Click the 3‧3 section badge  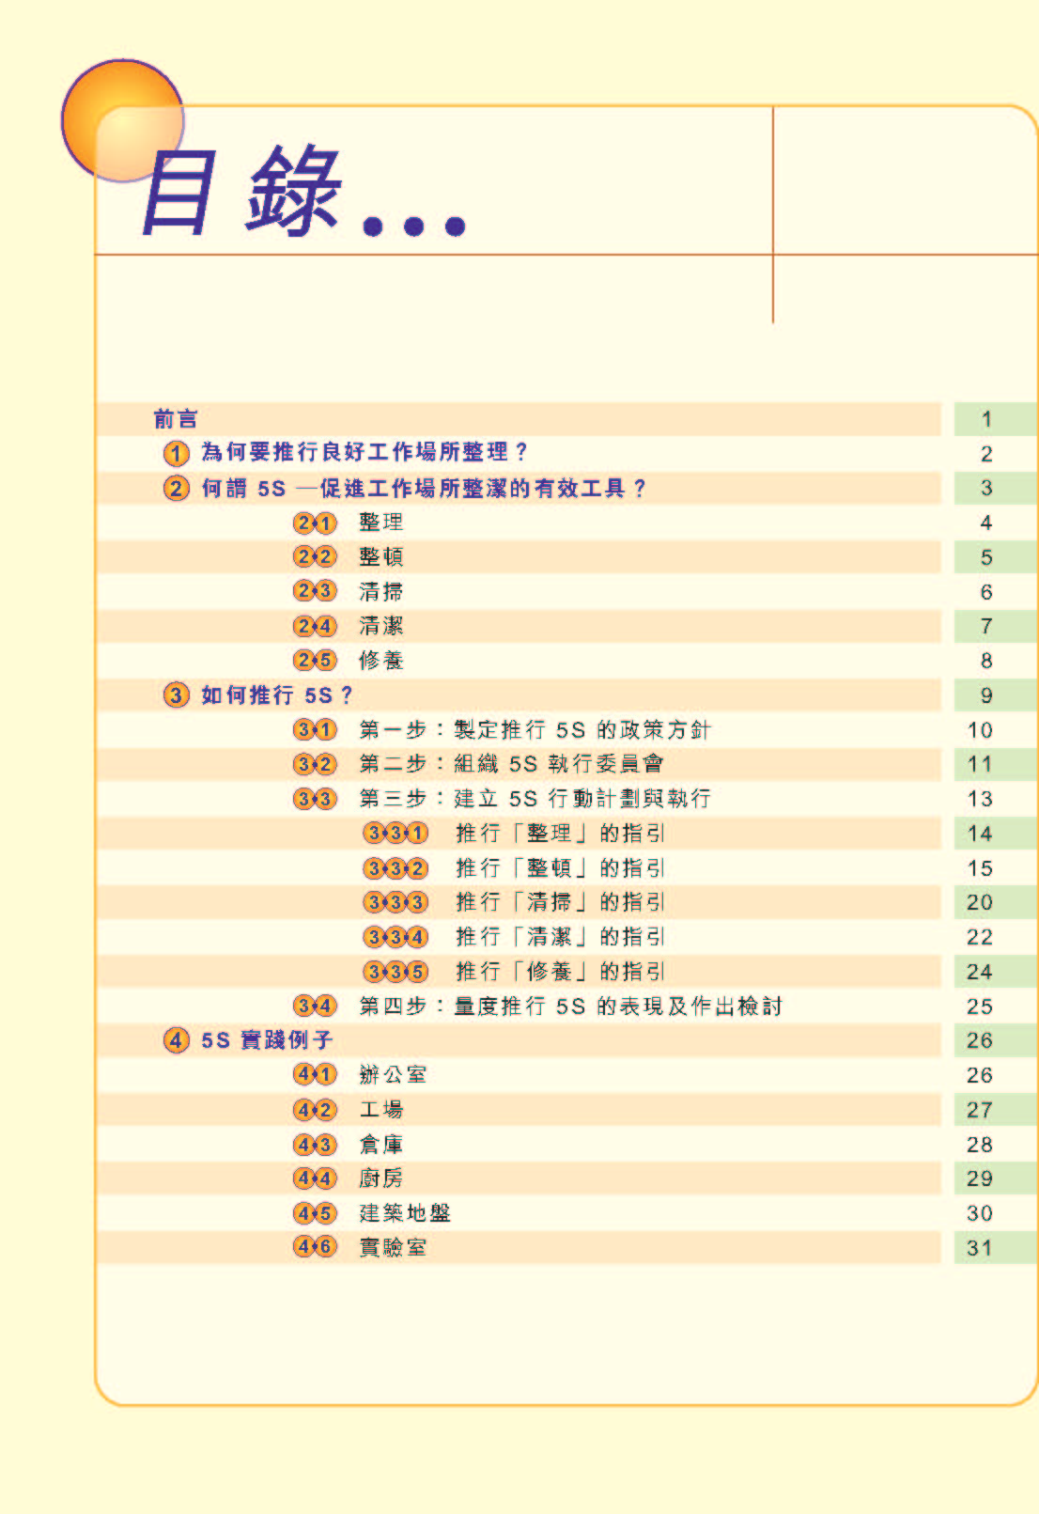pos(315,800)
